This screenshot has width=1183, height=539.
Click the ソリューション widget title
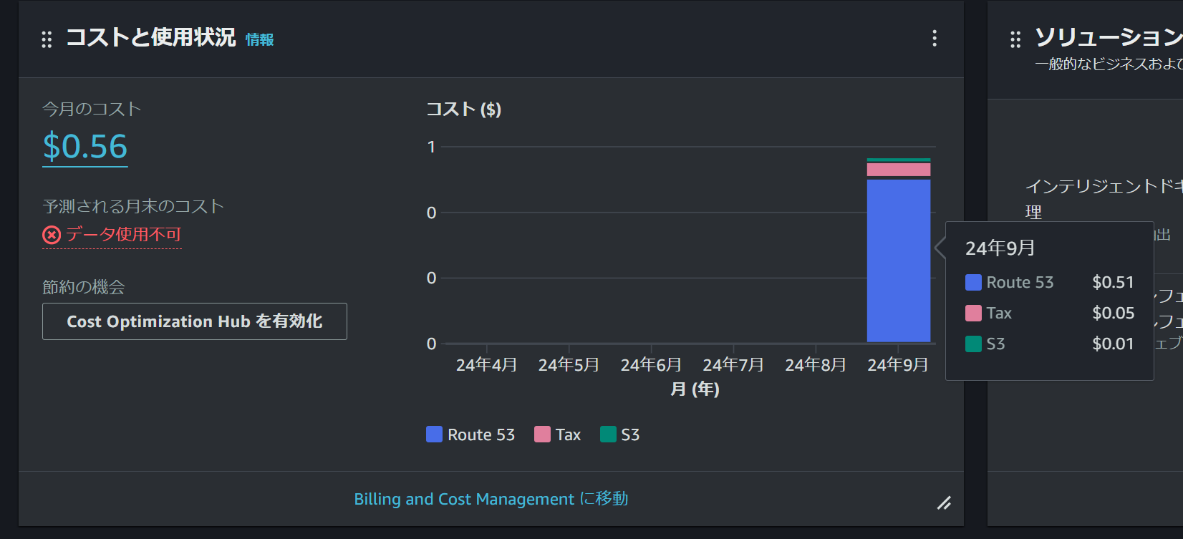(x=1109, y=37)
